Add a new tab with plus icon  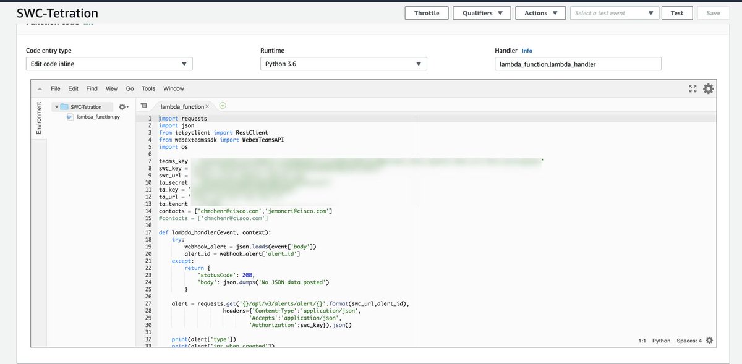tap(223, 106)
